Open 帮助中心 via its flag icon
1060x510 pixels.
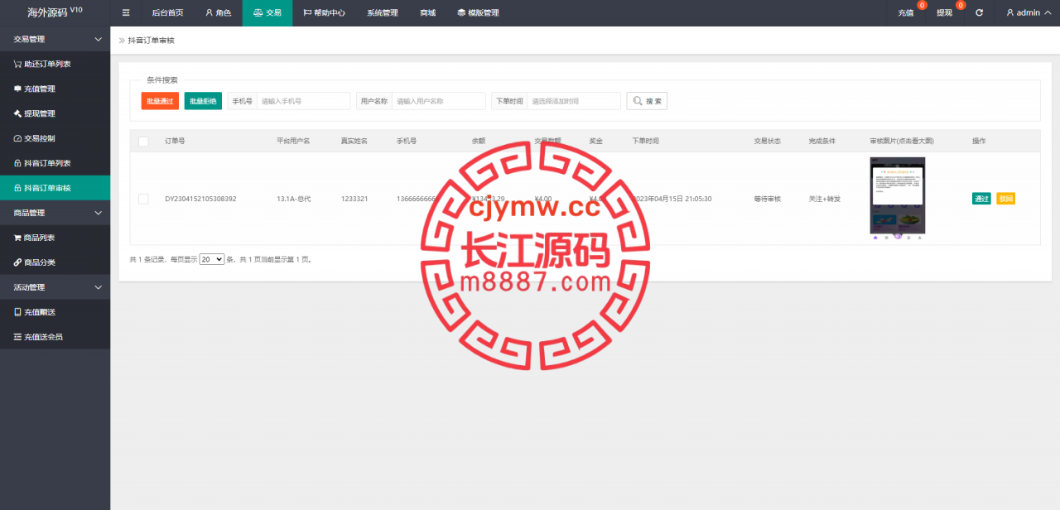[x=307, y=13]
